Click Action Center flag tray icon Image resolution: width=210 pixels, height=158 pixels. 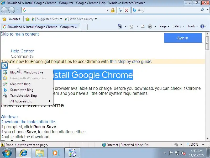(x=170, y=153)
